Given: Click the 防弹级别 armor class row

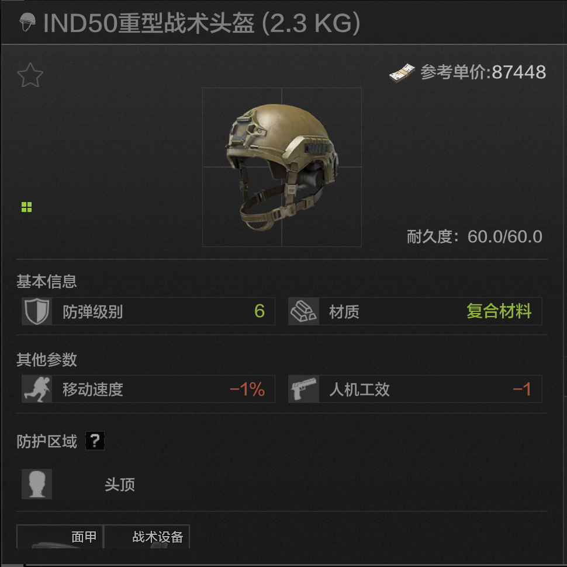Looking at the screenshot, I should (148, 311).
